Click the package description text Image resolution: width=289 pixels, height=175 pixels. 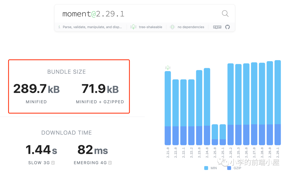92,27
